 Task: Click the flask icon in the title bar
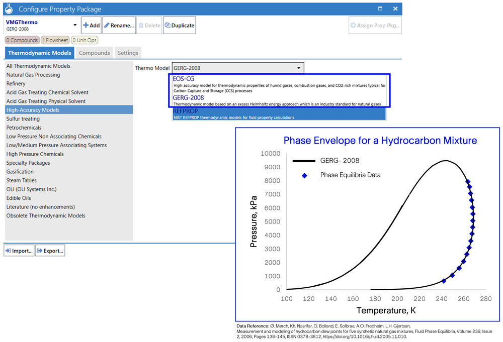click(x=9, y=9)
